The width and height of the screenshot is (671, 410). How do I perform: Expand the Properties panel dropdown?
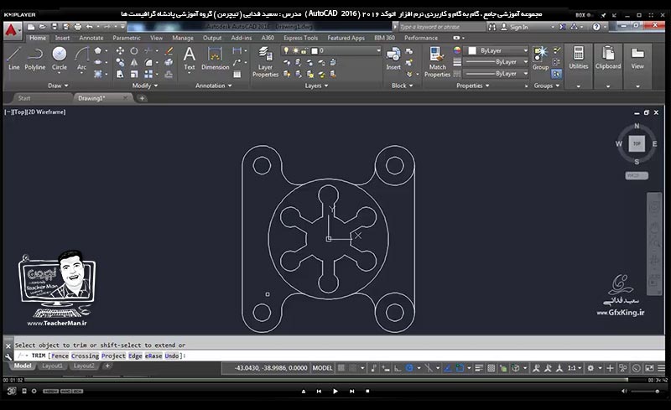point(472,86)
